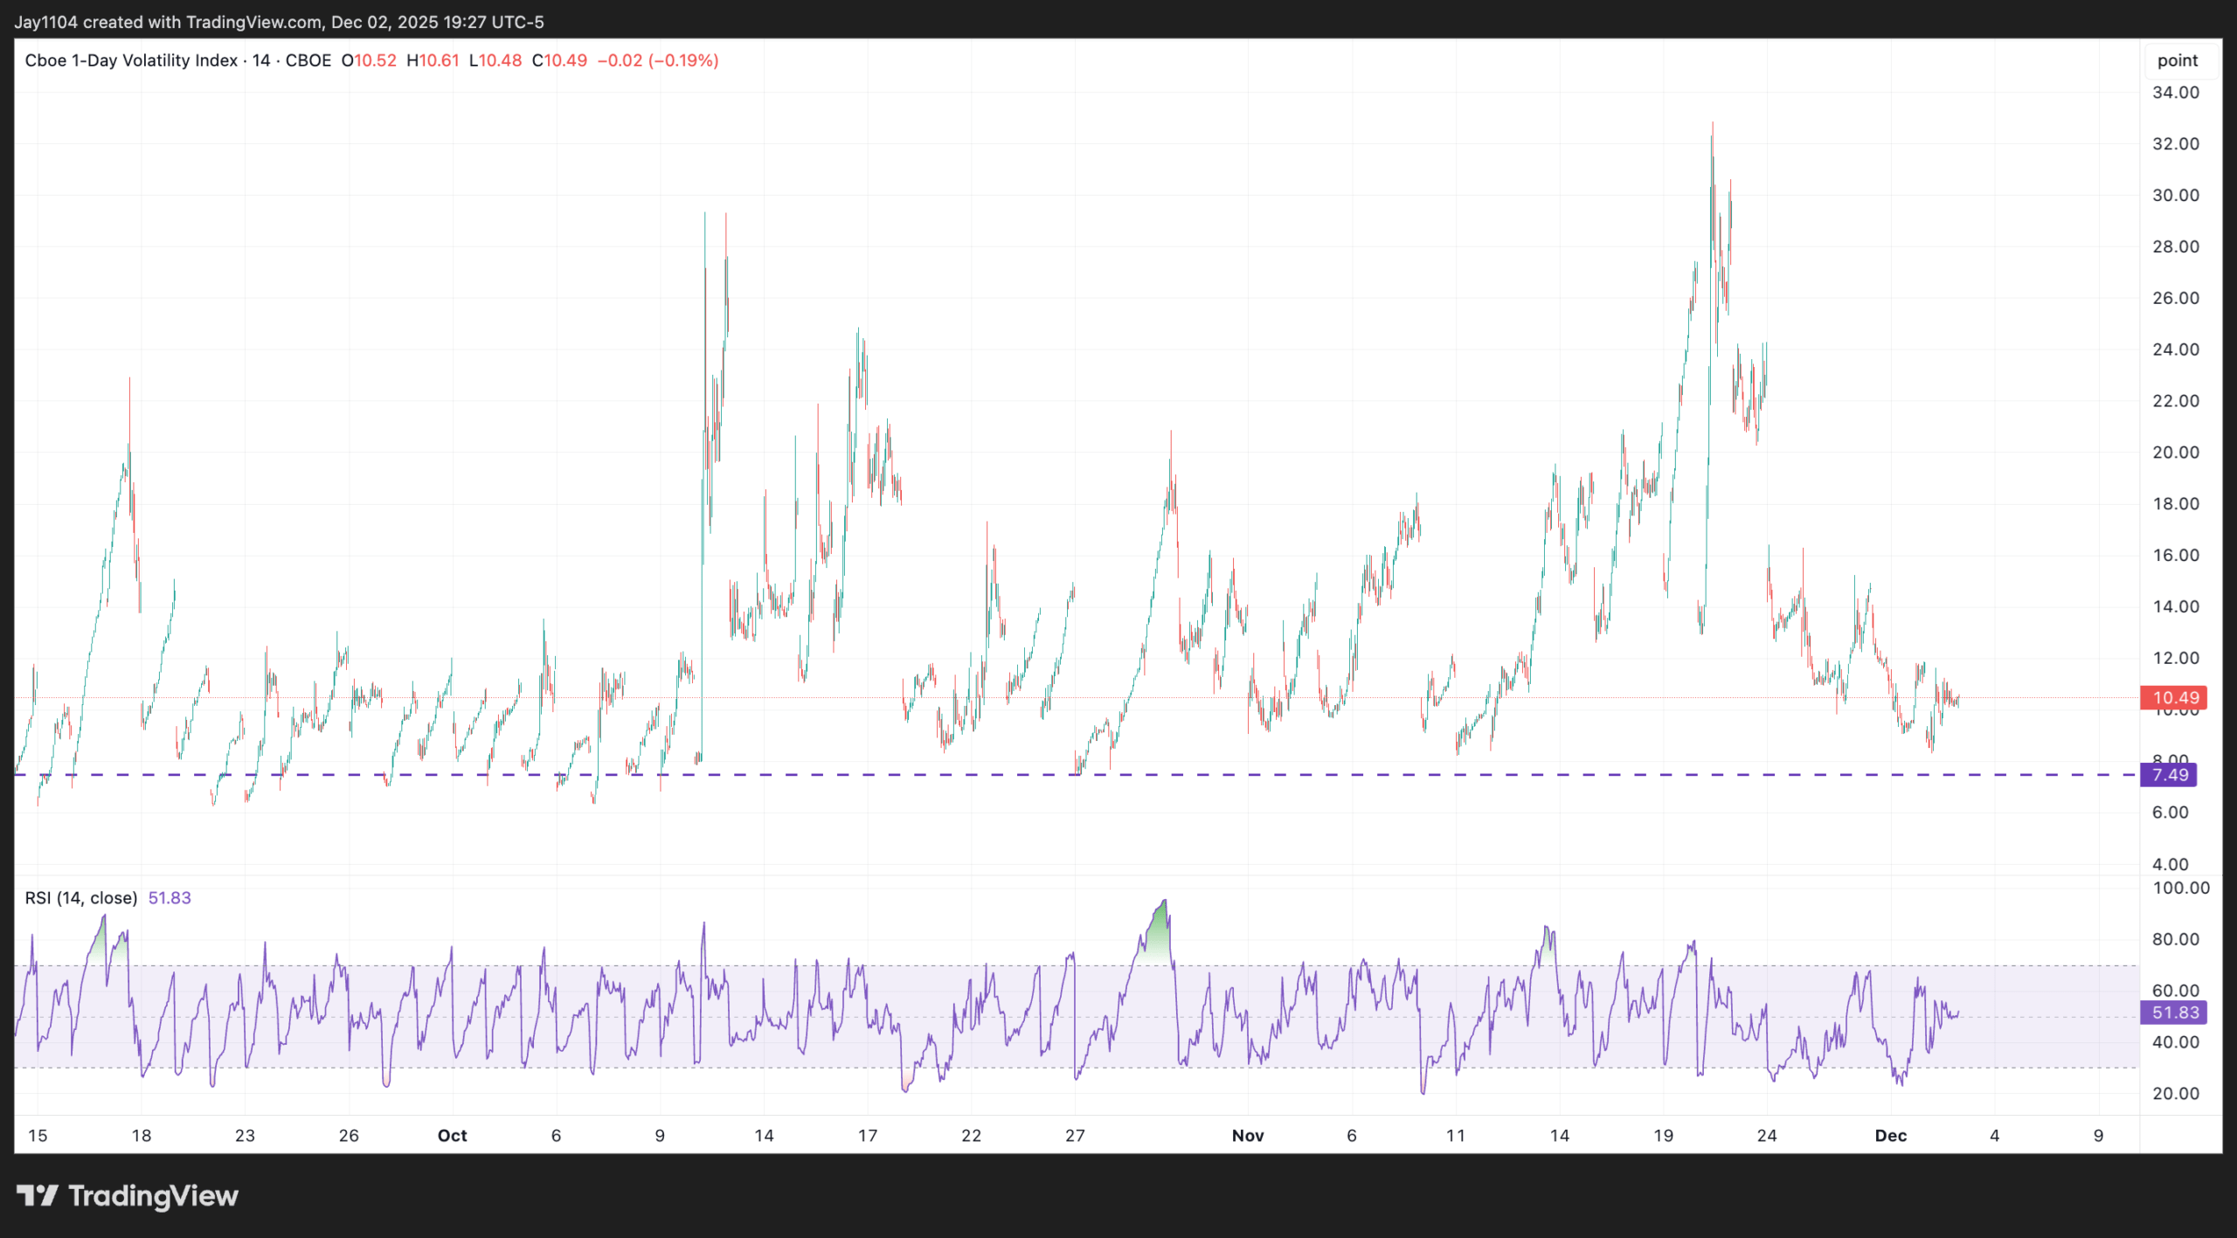Image resolution: width=2237 pixels, height=1238 pixels.
Task: Open the point unit selector
Action: click(x=2177, y=60)
